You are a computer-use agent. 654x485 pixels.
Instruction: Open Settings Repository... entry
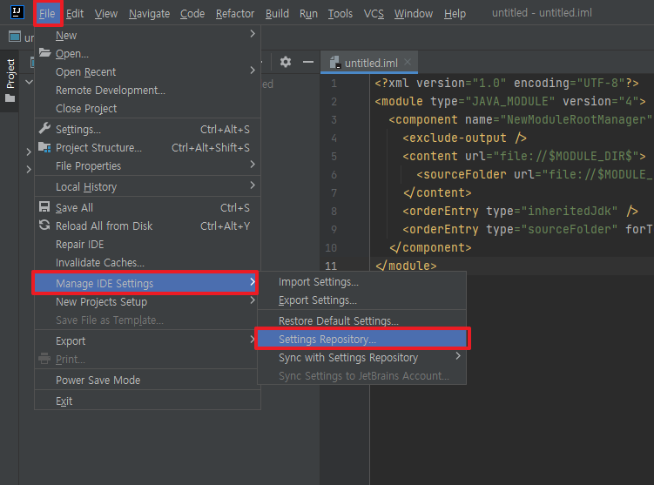[361, 339]
